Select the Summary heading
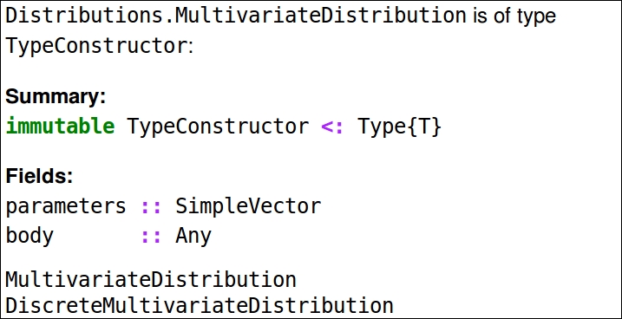The image size is (622, 319). 56,97
